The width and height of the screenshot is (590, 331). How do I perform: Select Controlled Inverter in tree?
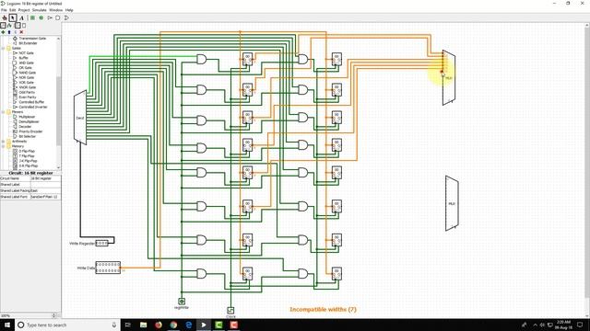click(33, 107)
